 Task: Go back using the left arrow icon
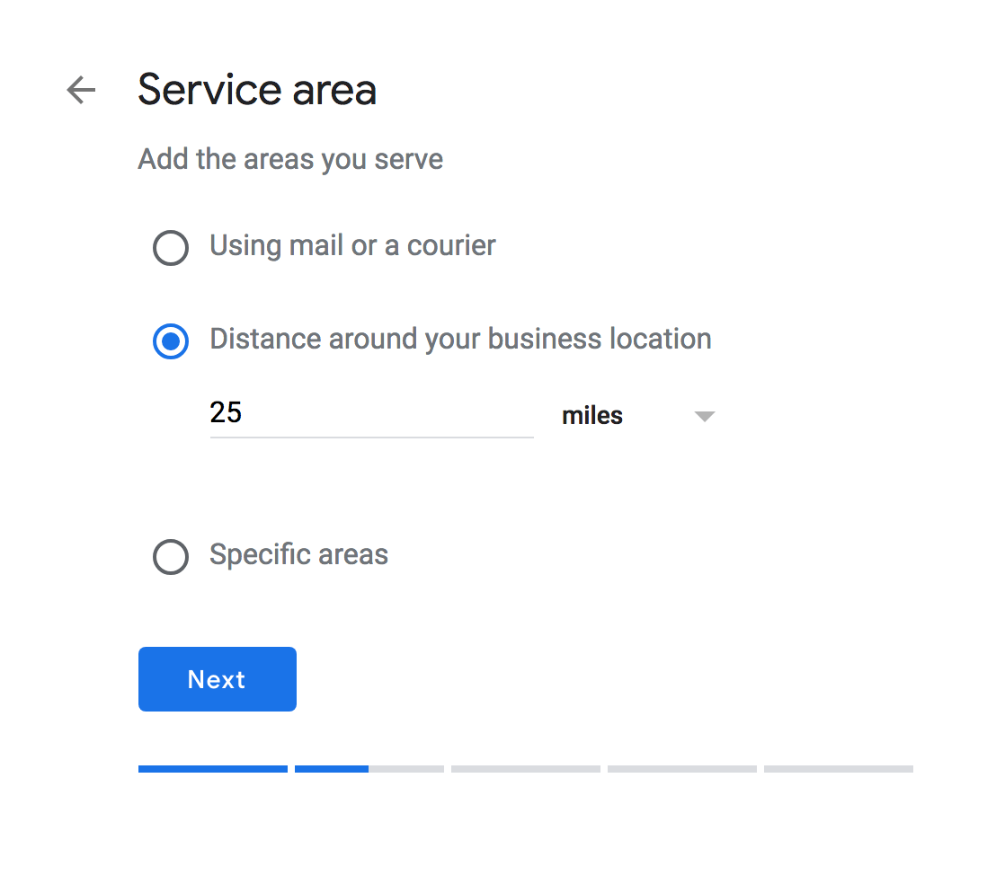[x=81, y=90]
